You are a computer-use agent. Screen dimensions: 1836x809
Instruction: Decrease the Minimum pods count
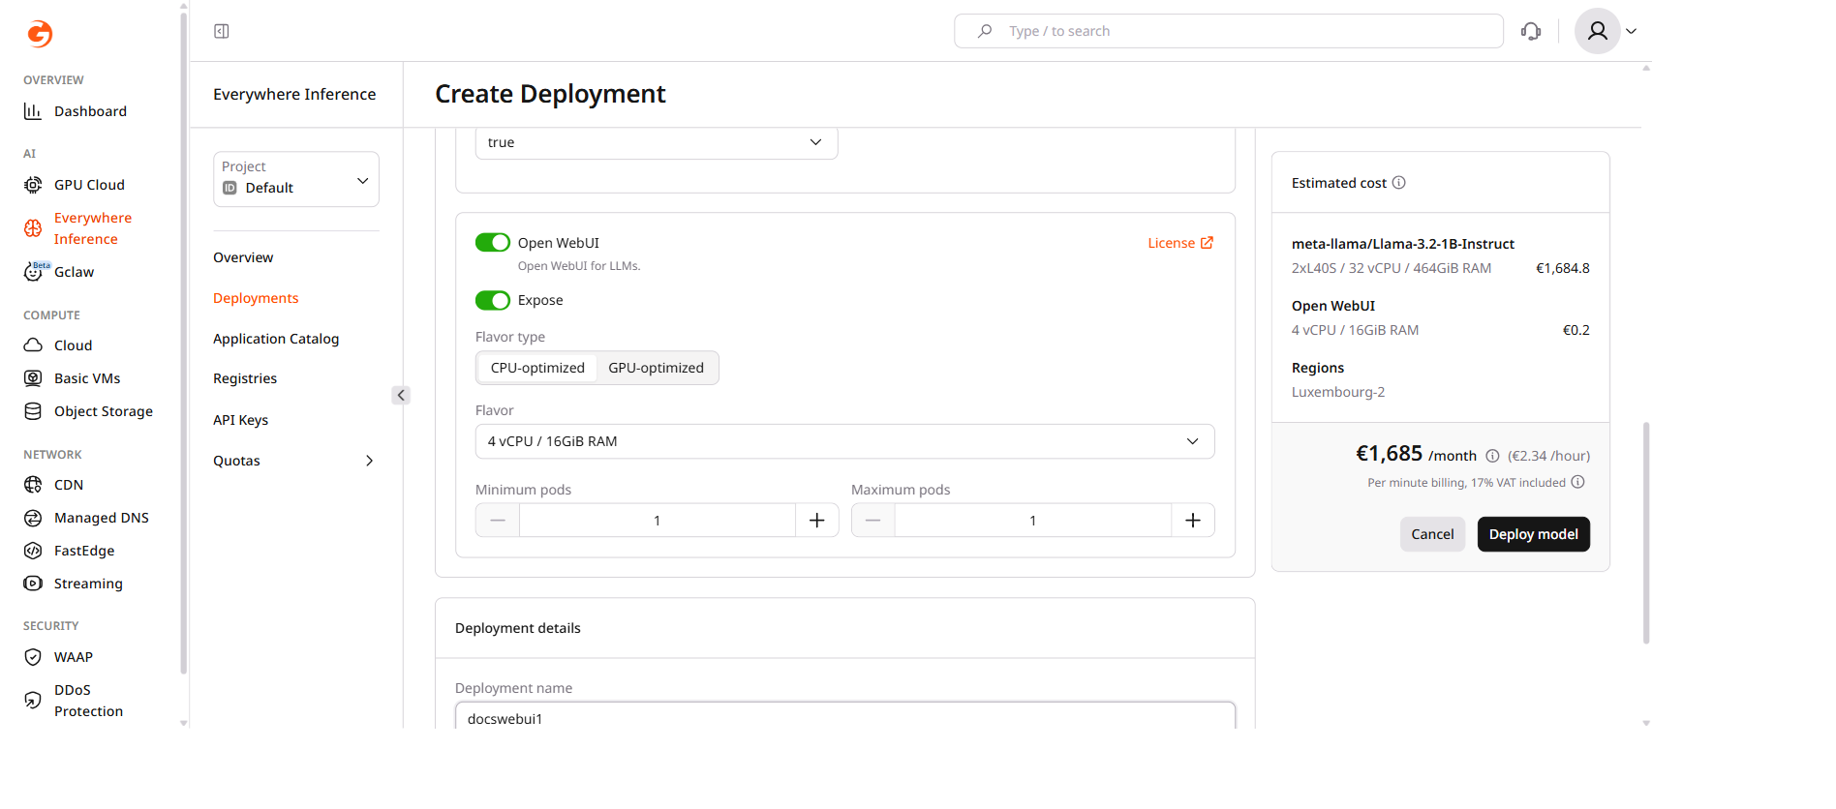pyautogui.click(x=498, y=521)
